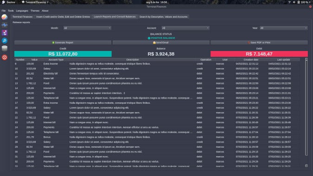
Task: Click the Wi-Fi indicator in system tray
Action: [x=289, y=2]
